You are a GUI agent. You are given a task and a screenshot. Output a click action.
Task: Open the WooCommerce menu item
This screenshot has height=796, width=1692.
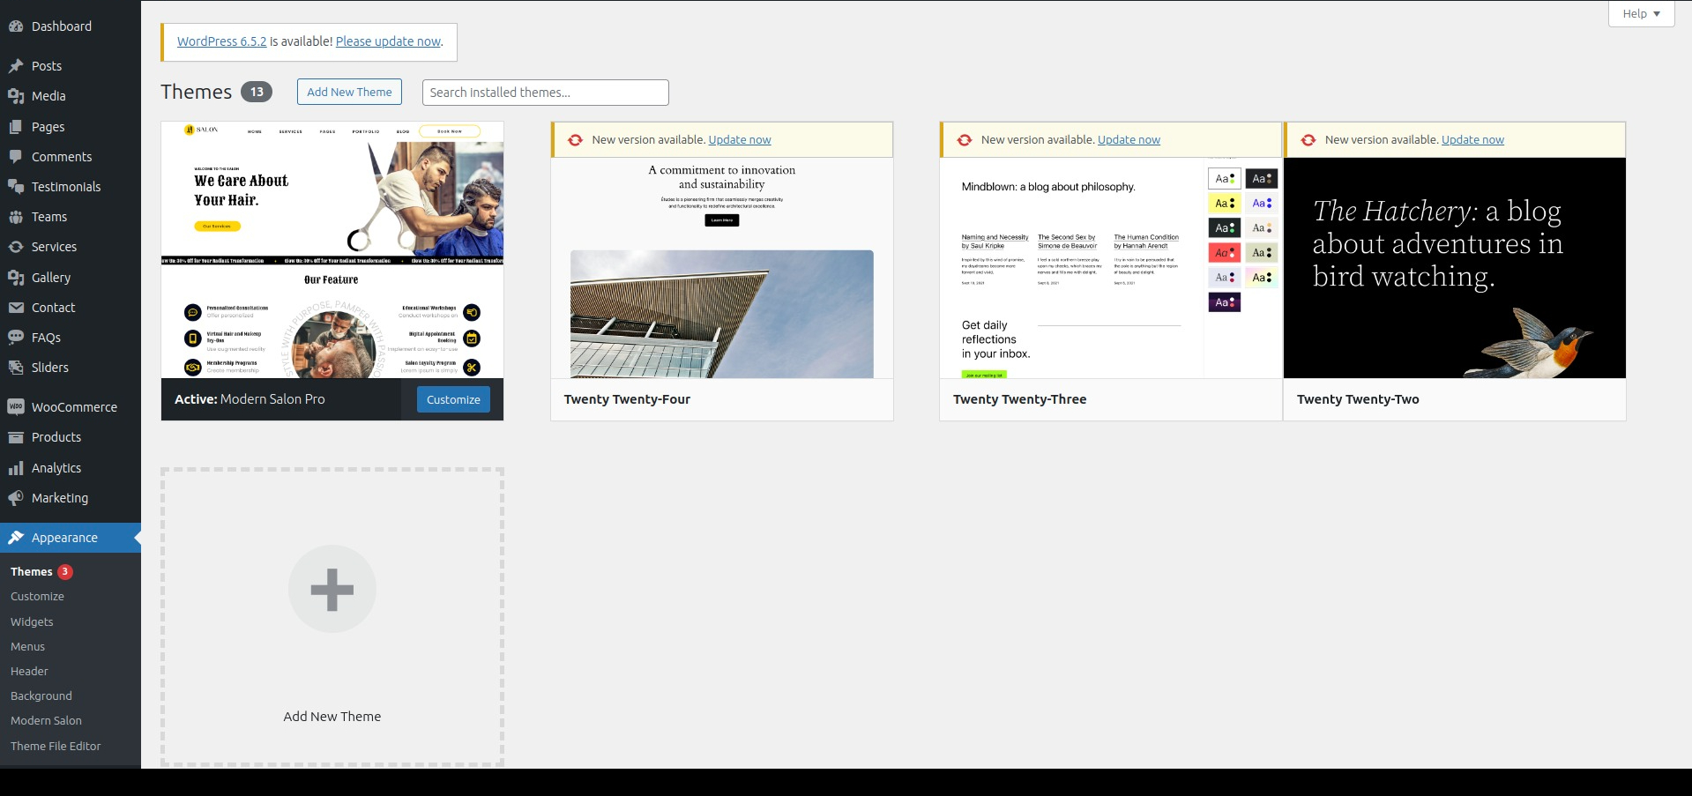71,407
